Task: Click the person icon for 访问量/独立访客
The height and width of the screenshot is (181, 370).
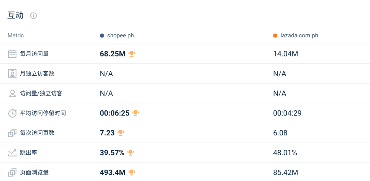Action: point(12,93)
